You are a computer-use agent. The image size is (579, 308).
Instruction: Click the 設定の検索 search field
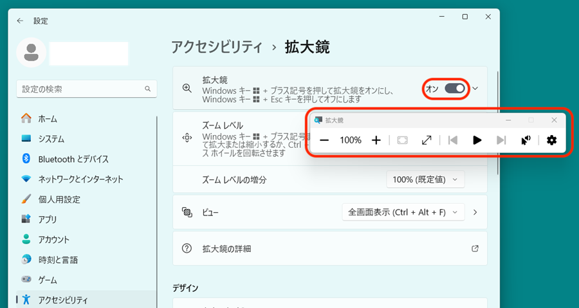click(x=80, y=89)
